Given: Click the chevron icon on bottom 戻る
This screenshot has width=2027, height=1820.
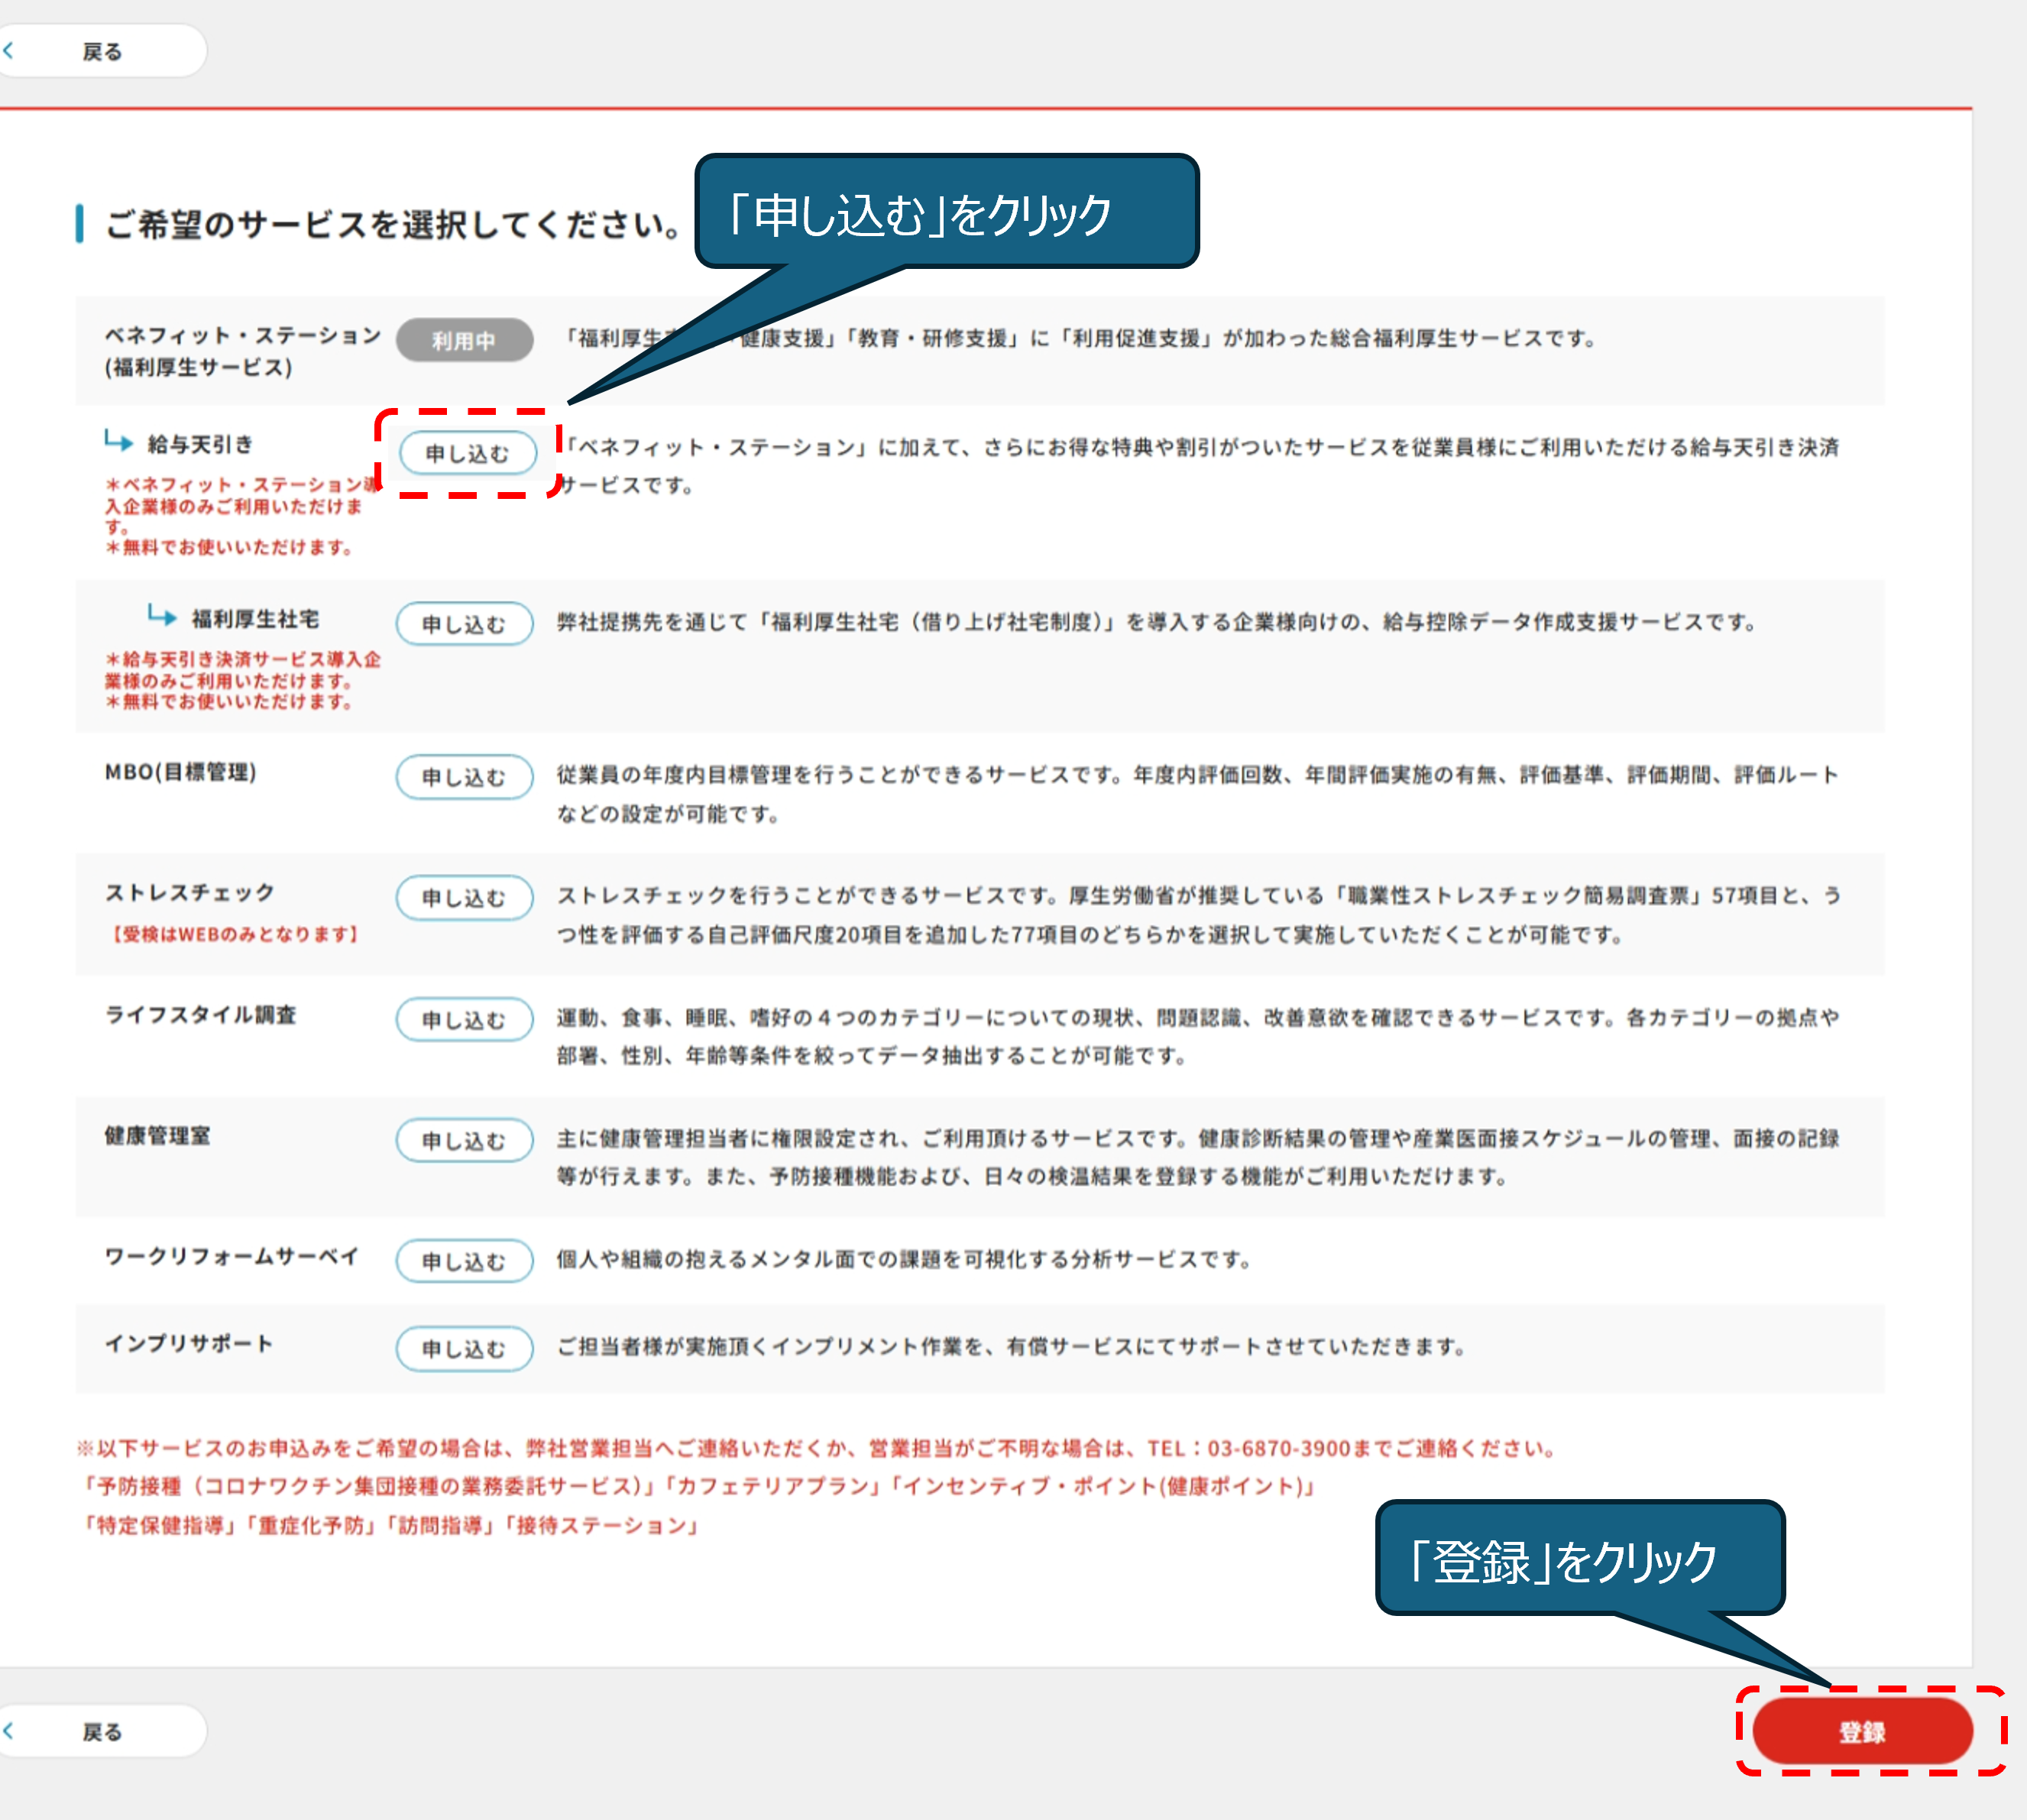Looking at the screenshot, I should (9, 1730).
